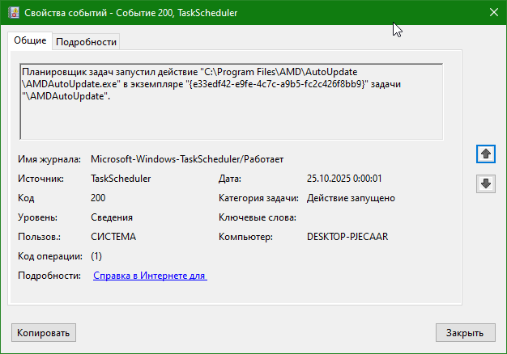The image size is (507, 354).
Task: Select user value СИСТЕМА
Action: tap(113, 237)
